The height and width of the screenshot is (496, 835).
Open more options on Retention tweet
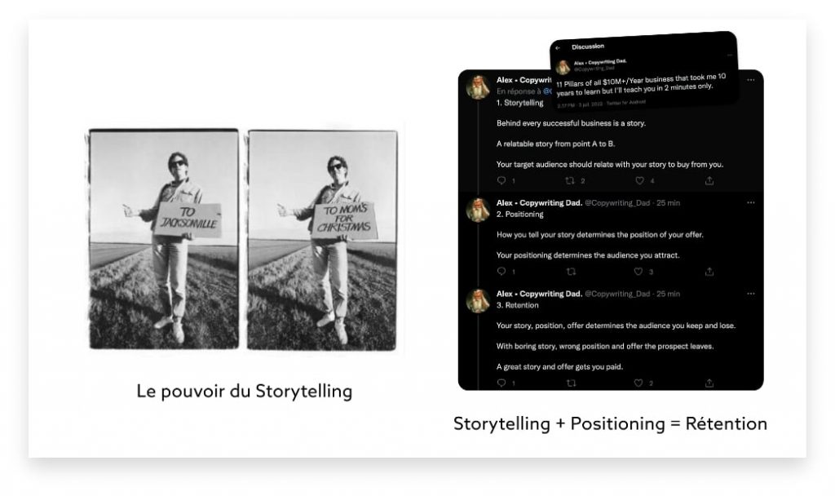tap(751, 294)
